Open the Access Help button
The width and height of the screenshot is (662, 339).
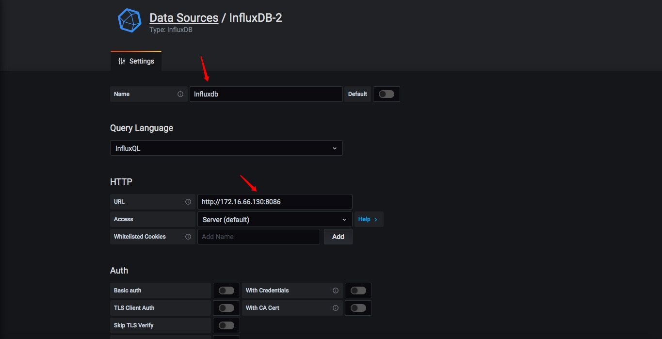[x=369, y=219]
